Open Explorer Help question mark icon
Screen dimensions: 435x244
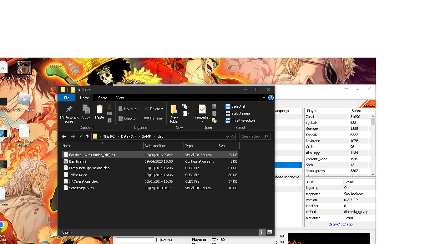click(x=271, y=98)
